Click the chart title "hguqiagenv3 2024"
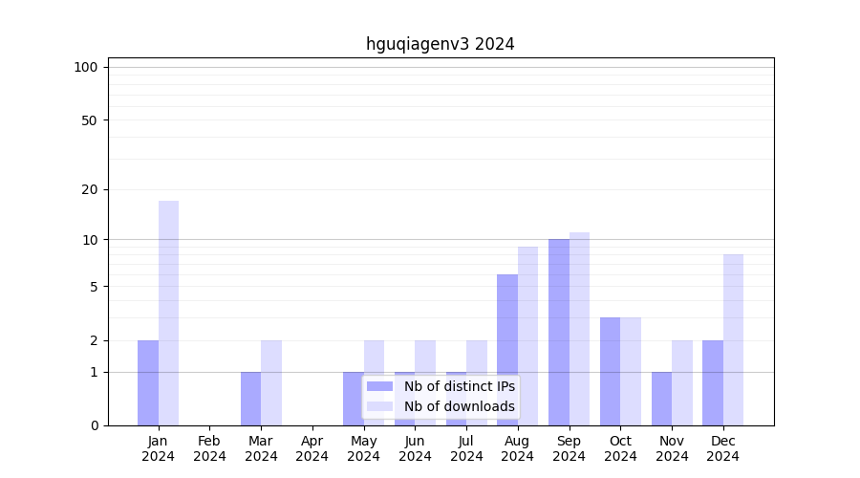860x478 pixels. tap(440, 44)
